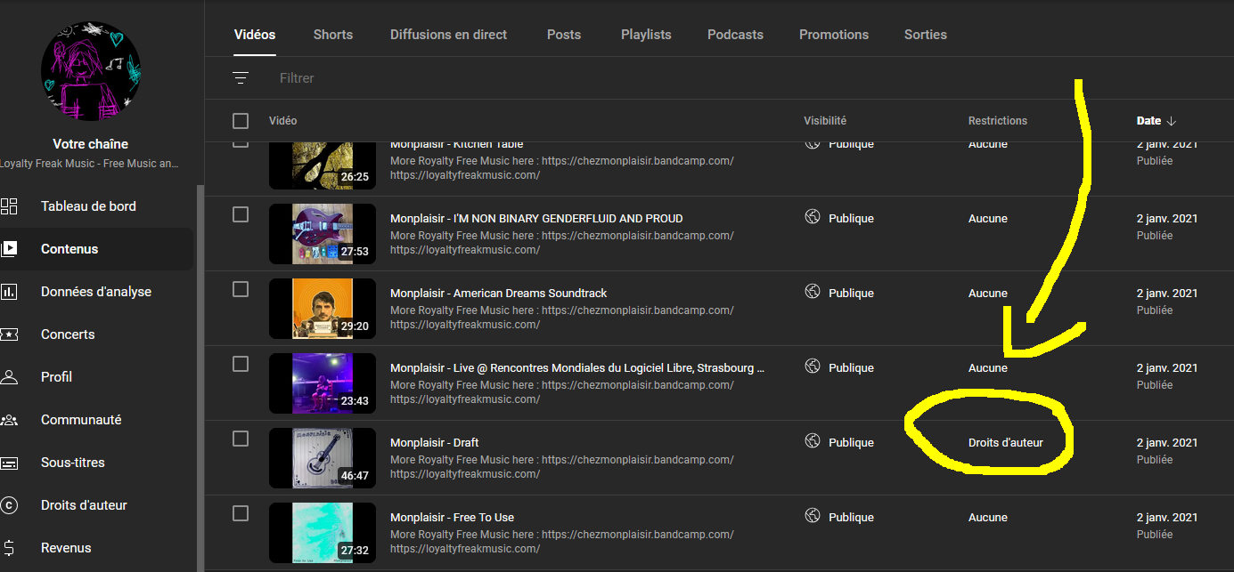Click the Tableau de bord dashboard icon
The width and height of the screenshot is (1234, 572).
pos(9,206)
